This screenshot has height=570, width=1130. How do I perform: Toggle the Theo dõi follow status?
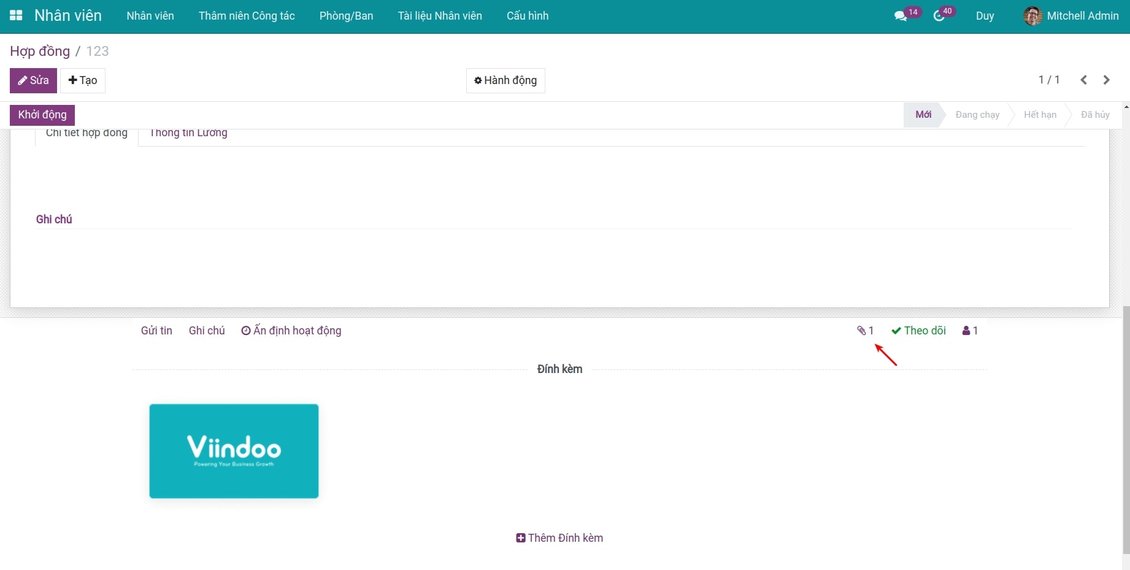918,331
